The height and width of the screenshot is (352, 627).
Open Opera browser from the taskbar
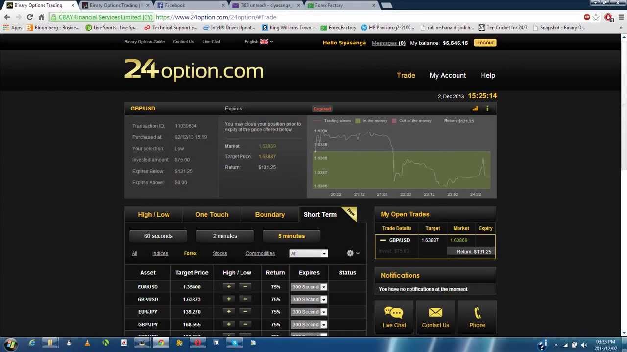198,343
